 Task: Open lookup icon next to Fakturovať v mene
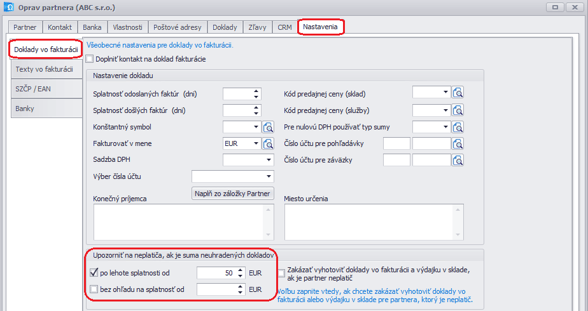pyautogui.click(x=268, y=143)
